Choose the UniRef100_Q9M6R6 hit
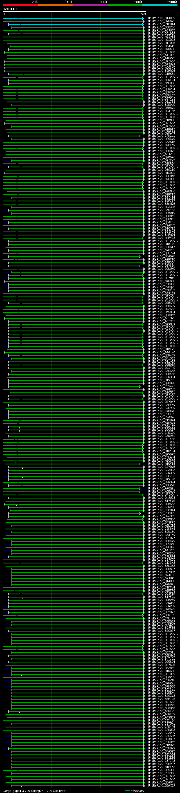Screen dimensions: 180x793 pyautogui.click(x=161, y=157)
